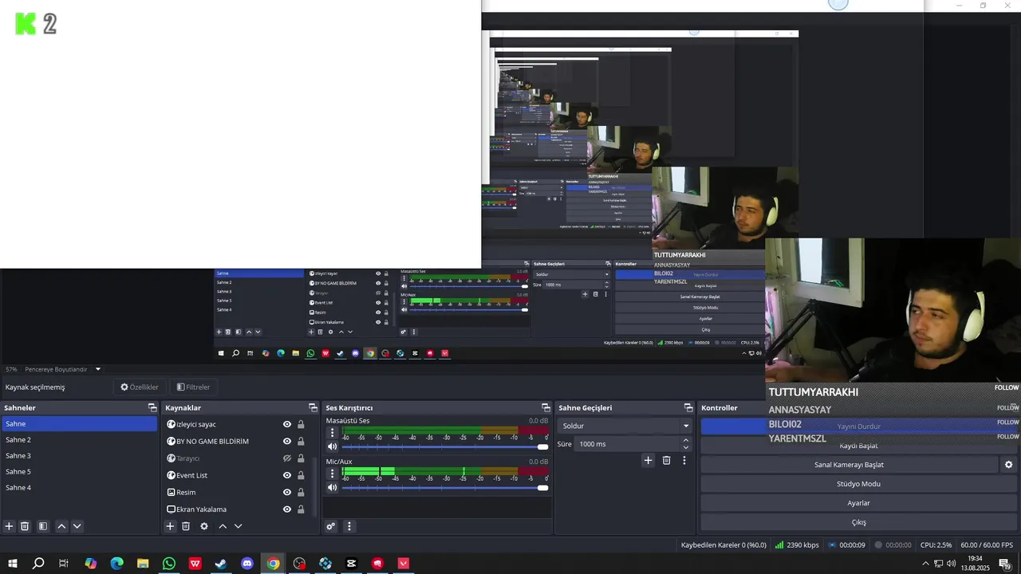
Task: Open OBS Studio from taskbar
Action: coord(299,564)
